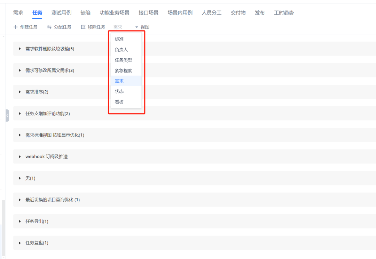Select the 分配任务 swap icon
The image size is (376, 259).
point(49,27)
